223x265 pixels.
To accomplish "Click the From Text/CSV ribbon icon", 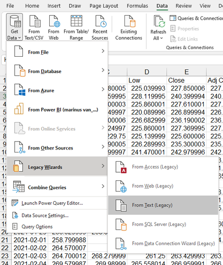I will pos(34,27).
